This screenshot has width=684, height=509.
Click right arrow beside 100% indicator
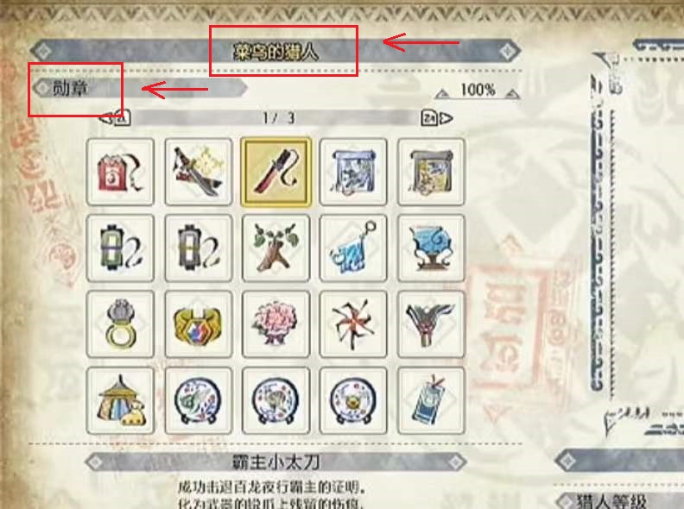pyautogui.click(x=512, y=93)
